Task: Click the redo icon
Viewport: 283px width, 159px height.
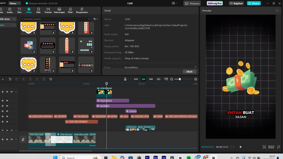Action: 17,79
